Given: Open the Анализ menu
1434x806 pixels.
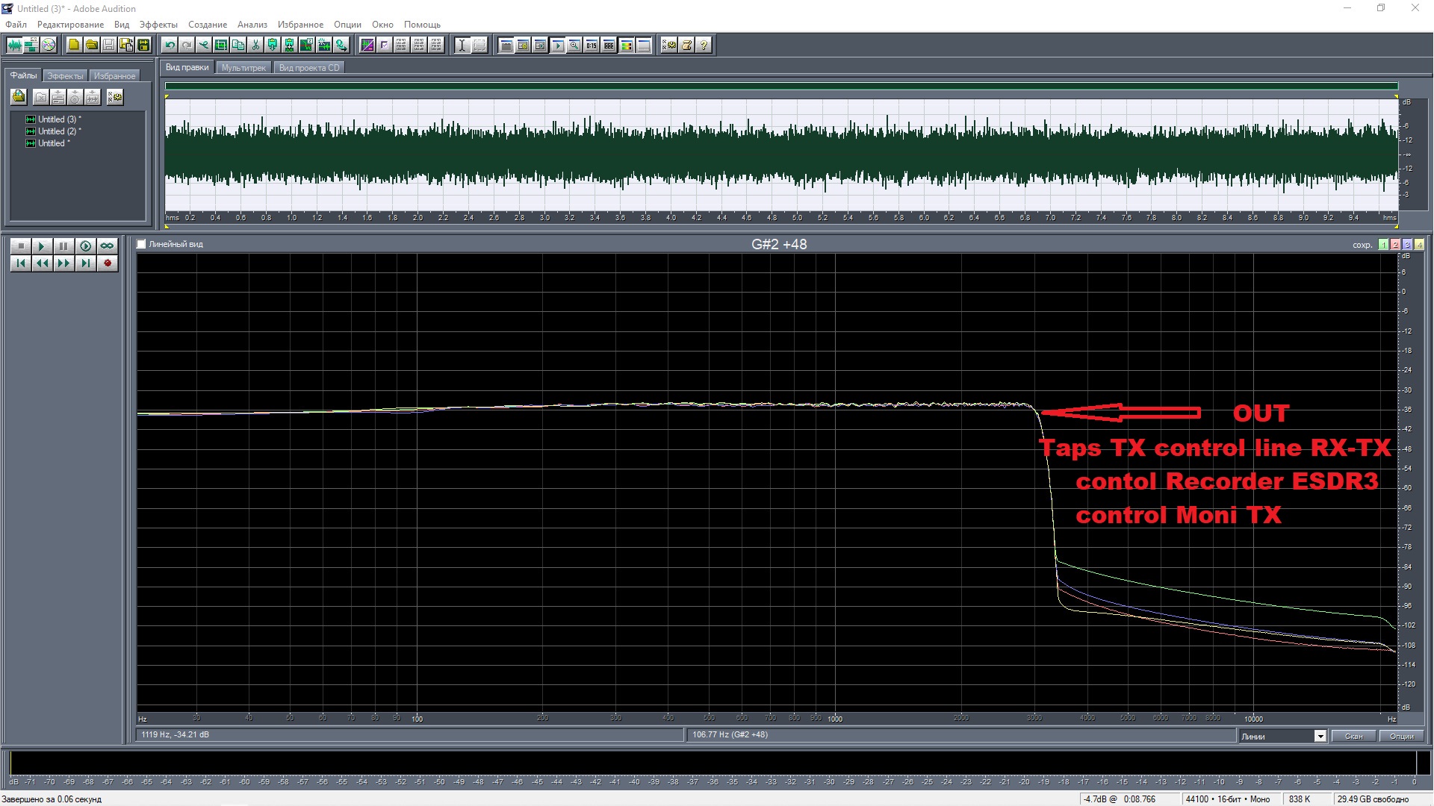Looking at the screenshot, I should [252, 24].
